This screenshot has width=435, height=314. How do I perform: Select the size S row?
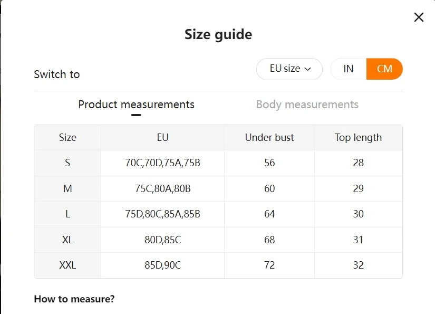click(x=67, y=163)
